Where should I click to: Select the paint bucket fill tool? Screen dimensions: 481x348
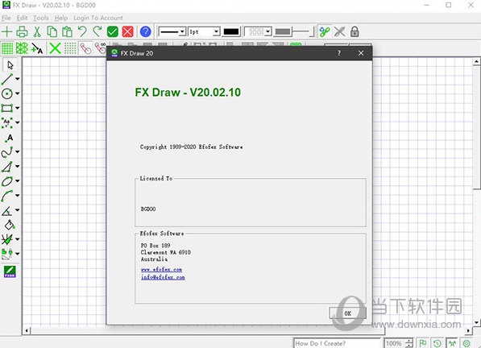(x=10, y=225)
